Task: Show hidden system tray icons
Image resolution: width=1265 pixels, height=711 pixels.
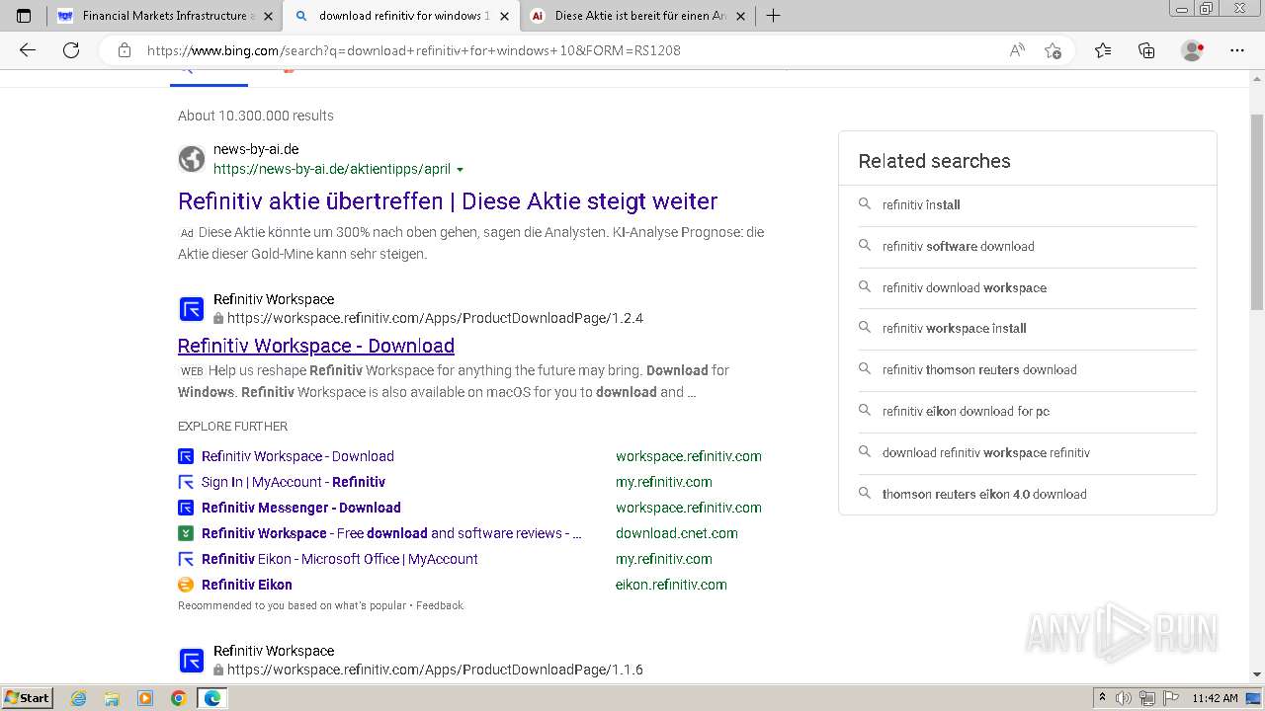Action: tap(1102, 698)
